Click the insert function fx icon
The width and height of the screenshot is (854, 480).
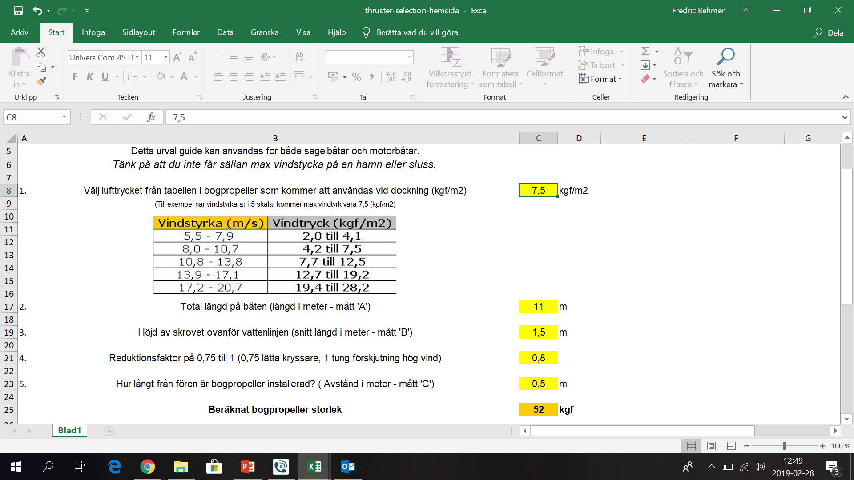151,117
